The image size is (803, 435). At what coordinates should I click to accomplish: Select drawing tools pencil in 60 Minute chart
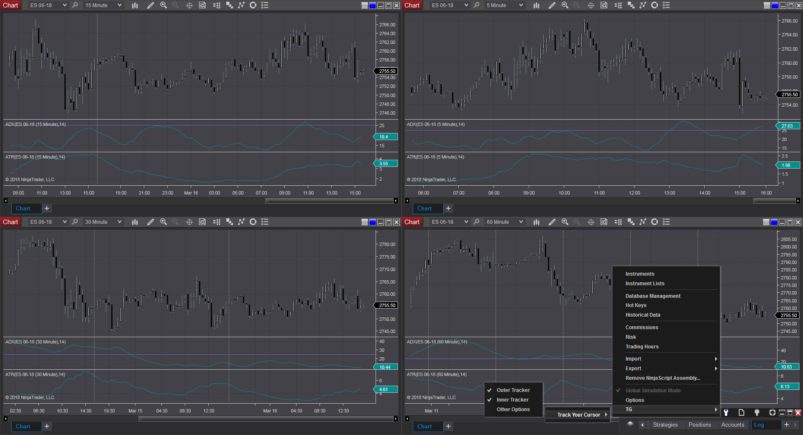point(552,222)
